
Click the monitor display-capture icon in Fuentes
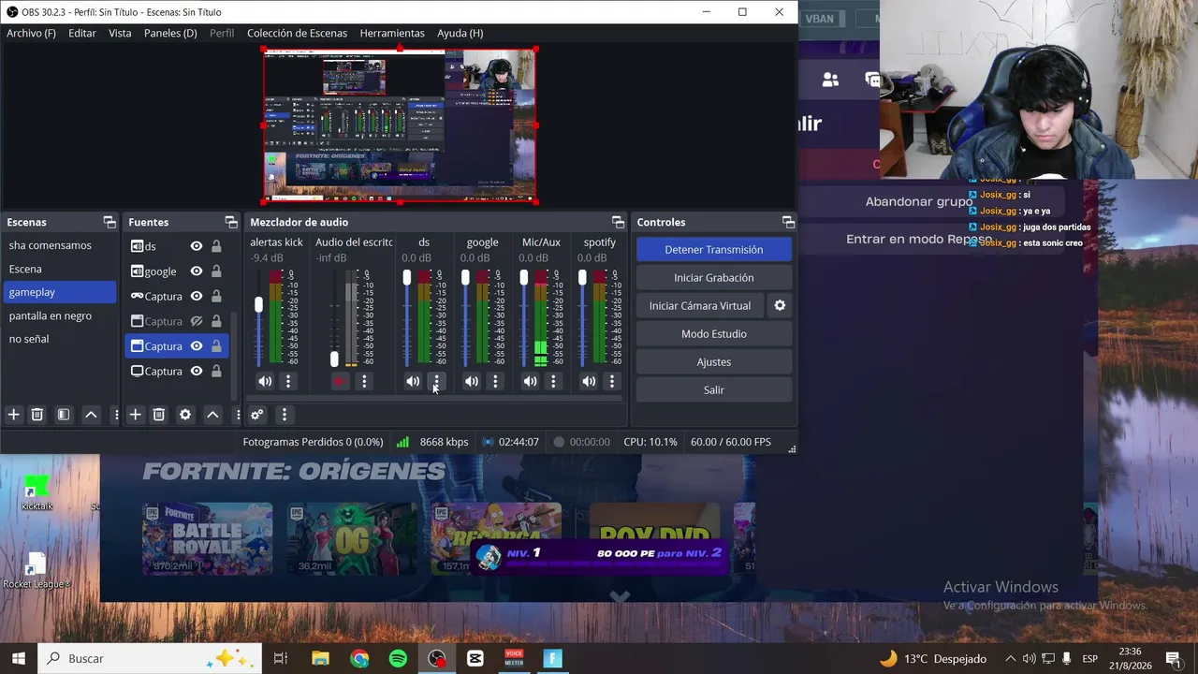click(137, 372)
